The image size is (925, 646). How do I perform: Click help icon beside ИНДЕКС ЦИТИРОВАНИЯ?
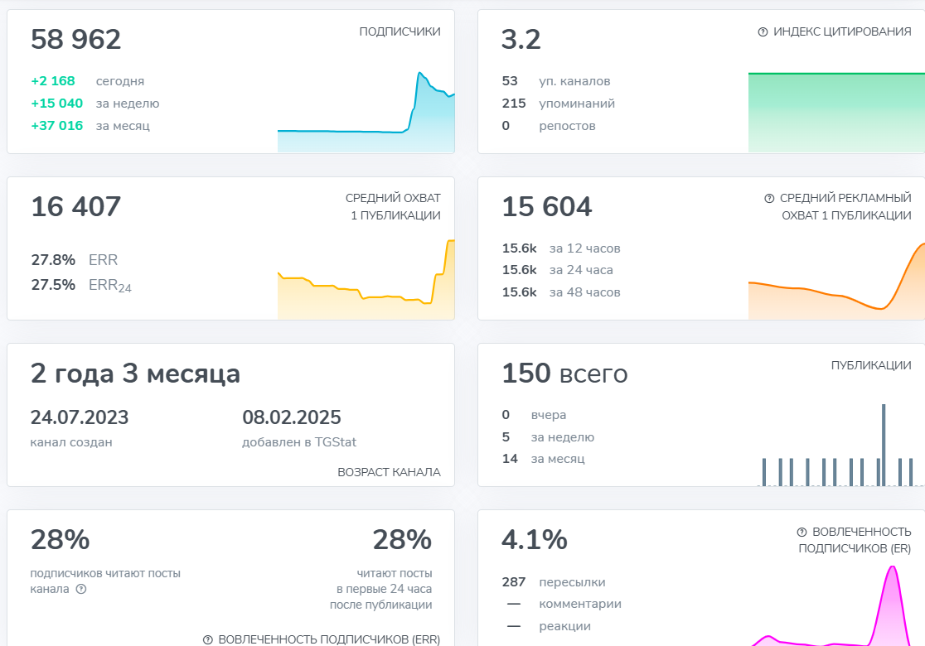point(763,32)
